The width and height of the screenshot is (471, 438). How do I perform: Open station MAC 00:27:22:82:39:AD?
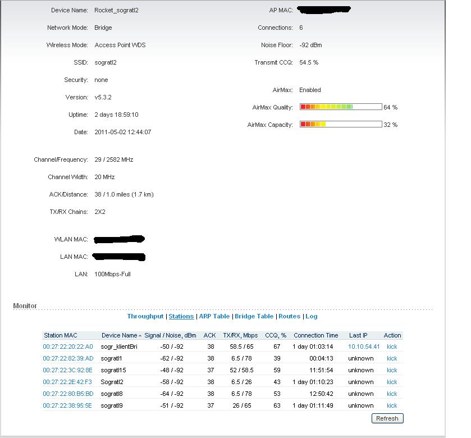coord(68,358)
